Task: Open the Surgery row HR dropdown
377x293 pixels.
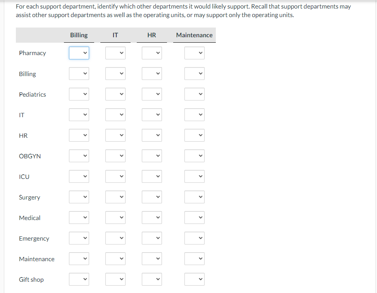Action: point(151,197)
